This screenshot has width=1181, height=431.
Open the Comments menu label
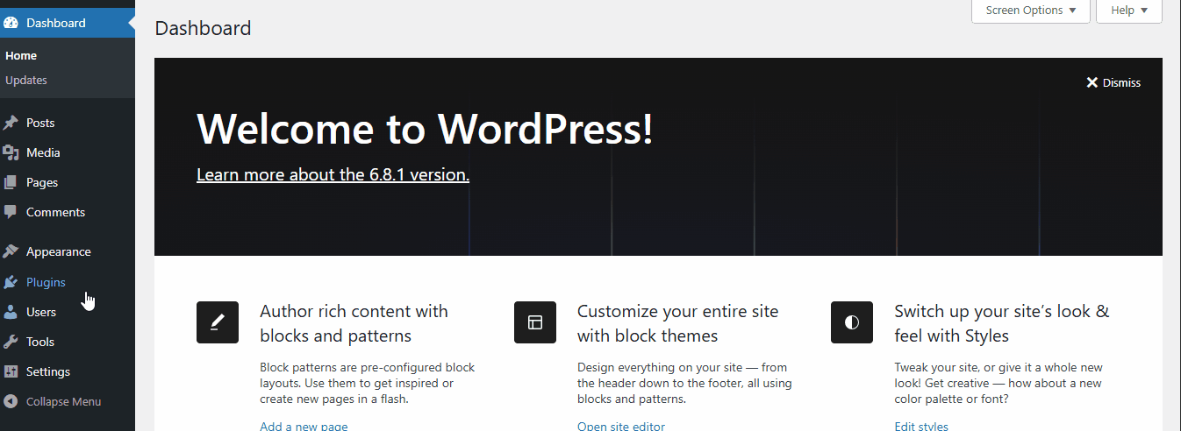tap(55, 212)
